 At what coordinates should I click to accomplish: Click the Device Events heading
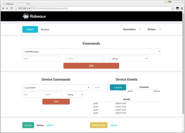pyautogui.click(x=126, y=79)
